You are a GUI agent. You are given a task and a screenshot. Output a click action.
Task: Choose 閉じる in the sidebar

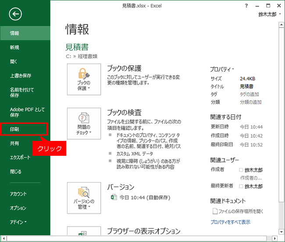coord(25,172)
